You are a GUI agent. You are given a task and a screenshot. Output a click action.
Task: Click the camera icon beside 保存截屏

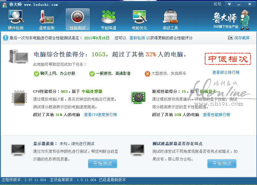[231, 38]
